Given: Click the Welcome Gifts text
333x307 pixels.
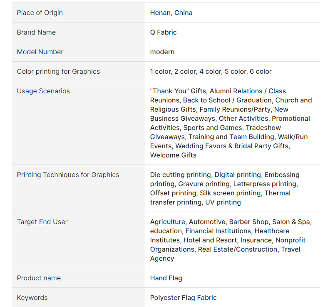Looking at the screenshot, I should pyautogui.click(x=173, y=155).
